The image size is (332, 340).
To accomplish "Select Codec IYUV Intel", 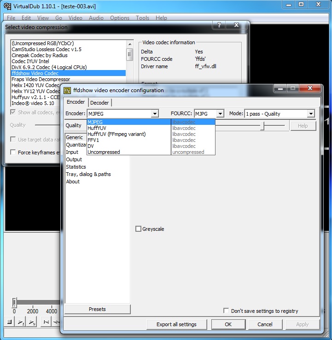I will [69, 61].
